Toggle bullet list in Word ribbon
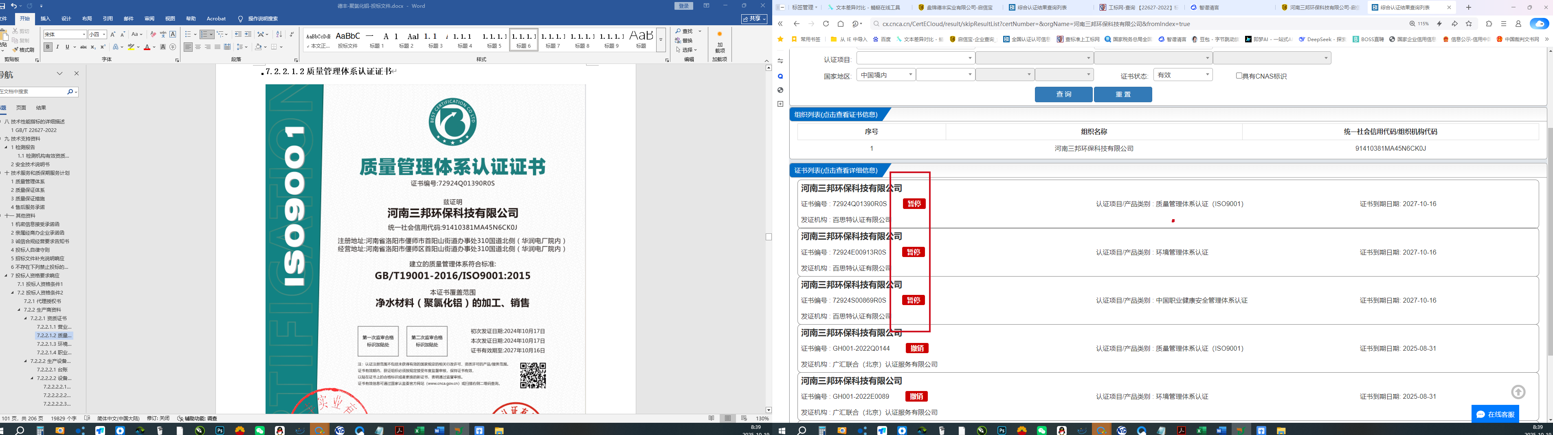 (x=189, y=34)
